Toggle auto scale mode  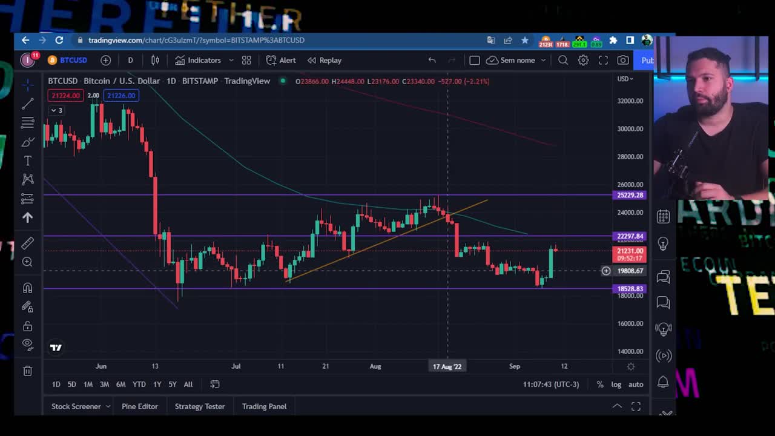tap(636, 384)
